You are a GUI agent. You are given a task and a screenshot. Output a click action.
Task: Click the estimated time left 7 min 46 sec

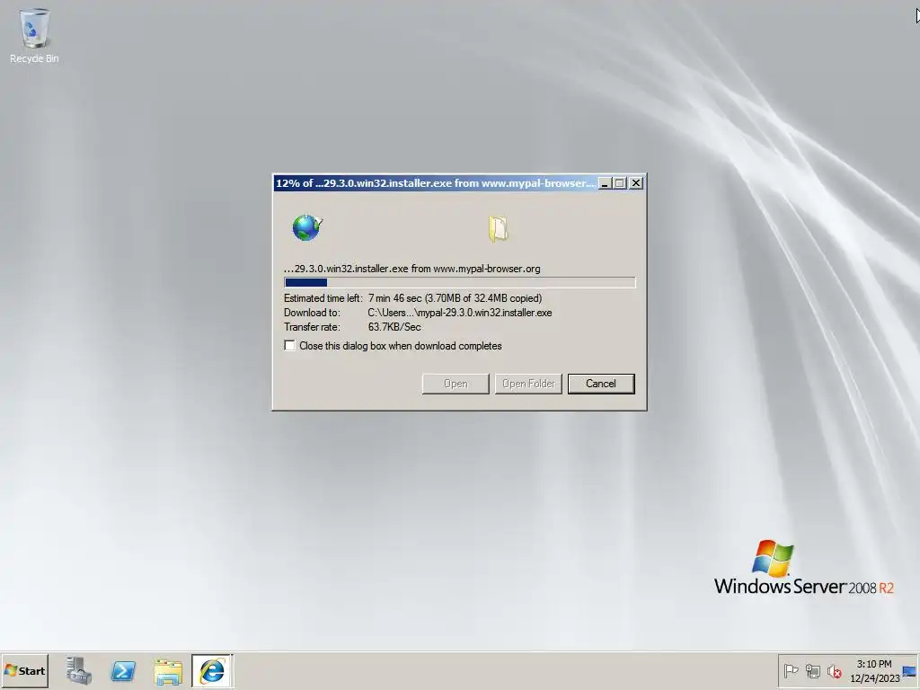click(x=456, y=298)
